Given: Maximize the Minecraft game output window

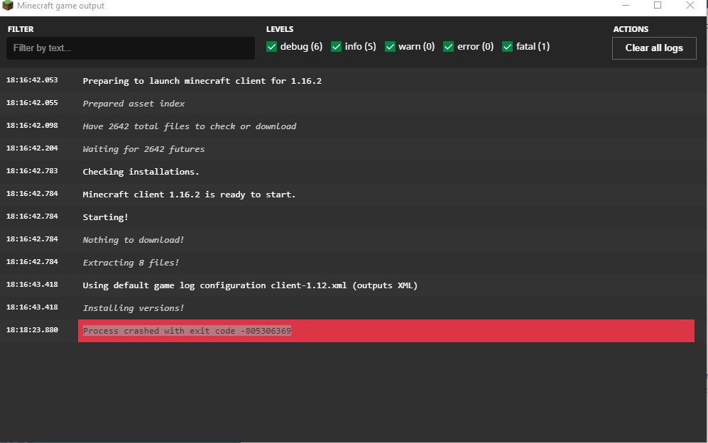Looking at the screenshot, I should [x=658, y=6].
